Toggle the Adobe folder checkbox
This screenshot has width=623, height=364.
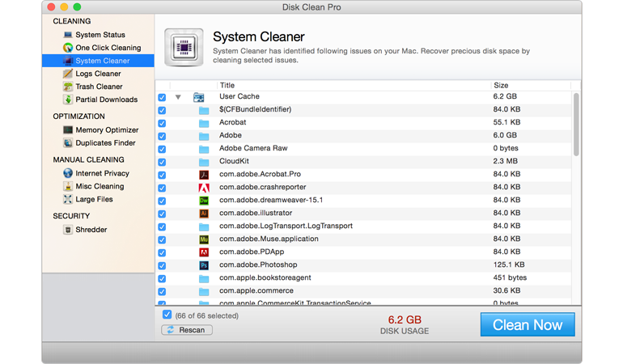point(162,136)
